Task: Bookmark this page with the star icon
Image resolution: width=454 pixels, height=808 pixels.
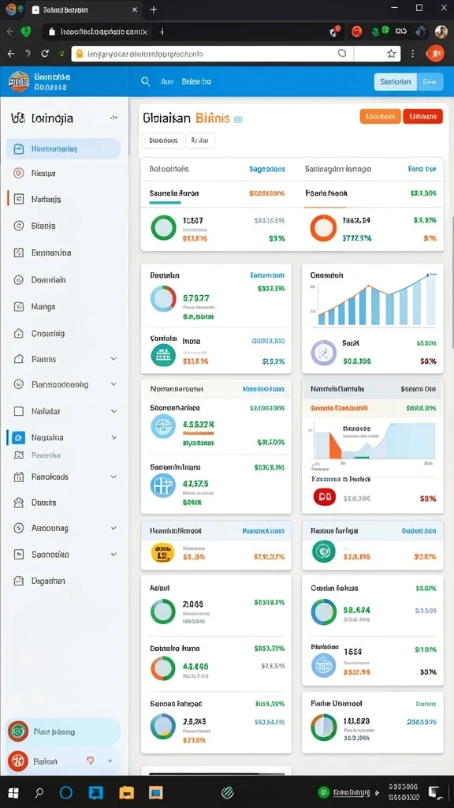Action: pyautogui.click(x=392, y=54)
